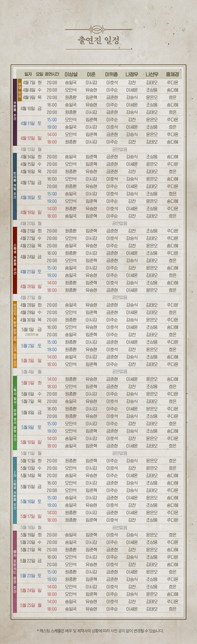Click the 출연진 일정 title text
Image resolution: width=197 pixels, height=644 pixels.
98,40
